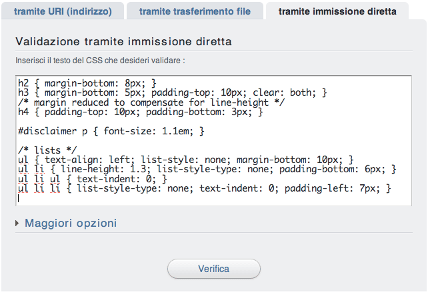Expand the Maggiori opzioni disclosure triangle
Screen dimensions: 430x294
tap(17, 223)
